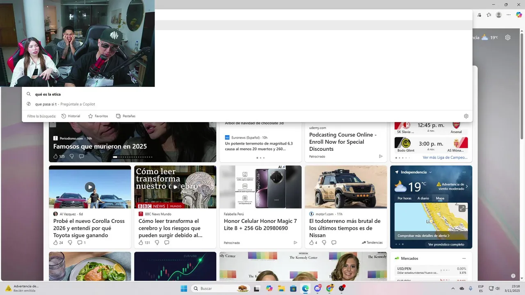Image resolution: width=525 pixels, height=295 pixels.
Task: Open Podcasting Course Online ad
Action: point(343,142)
